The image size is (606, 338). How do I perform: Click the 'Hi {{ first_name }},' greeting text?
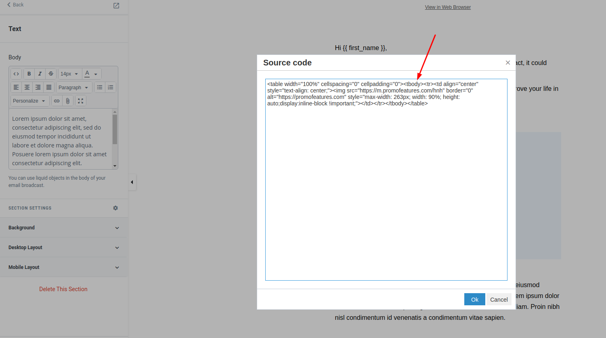(361, 48)
